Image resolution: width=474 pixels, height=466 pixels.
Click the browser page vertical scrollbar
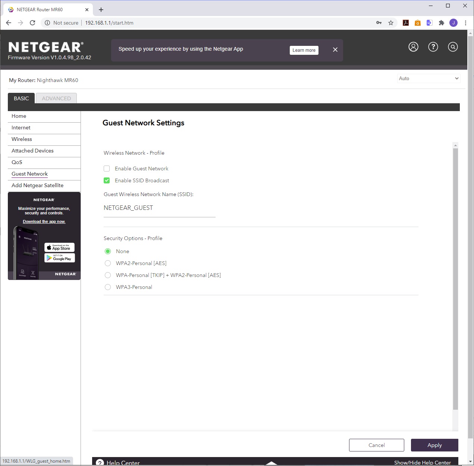pos(470,237)
